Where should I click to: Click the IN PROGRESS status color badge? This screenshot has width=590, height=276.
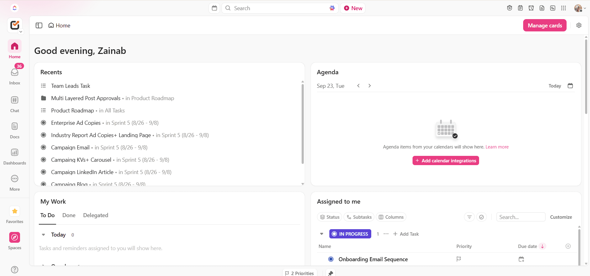point(350,234)
